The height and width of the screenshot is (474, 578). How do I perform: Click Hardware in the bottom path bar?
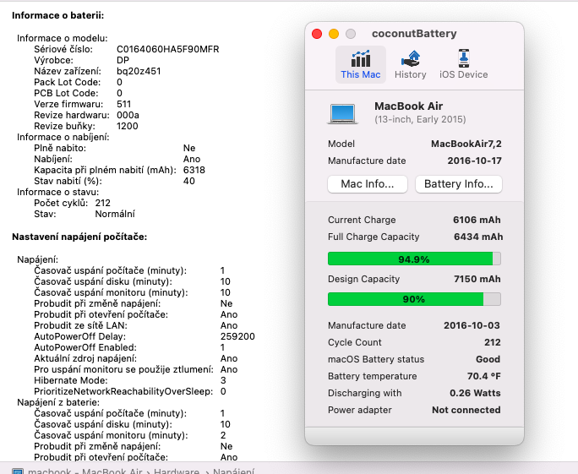(177, 471)
